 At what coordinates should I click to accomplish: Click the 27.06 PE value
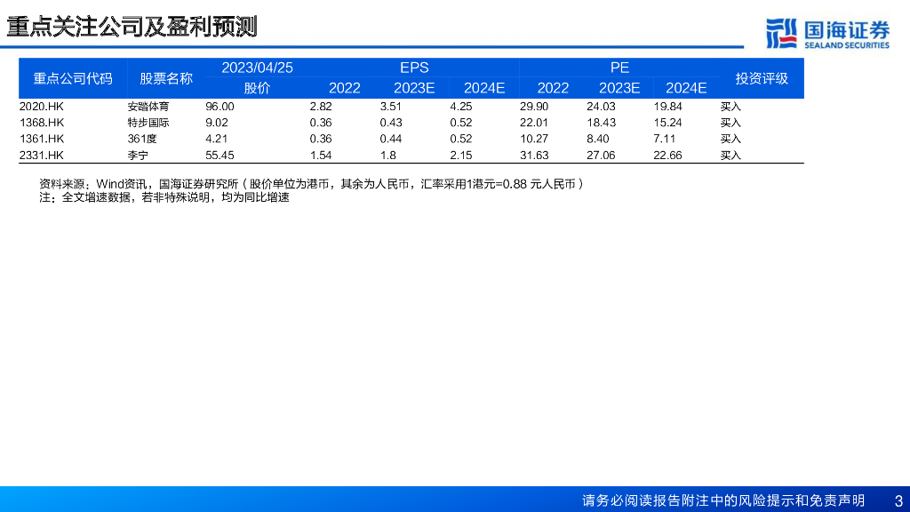[x=601, y=156]
